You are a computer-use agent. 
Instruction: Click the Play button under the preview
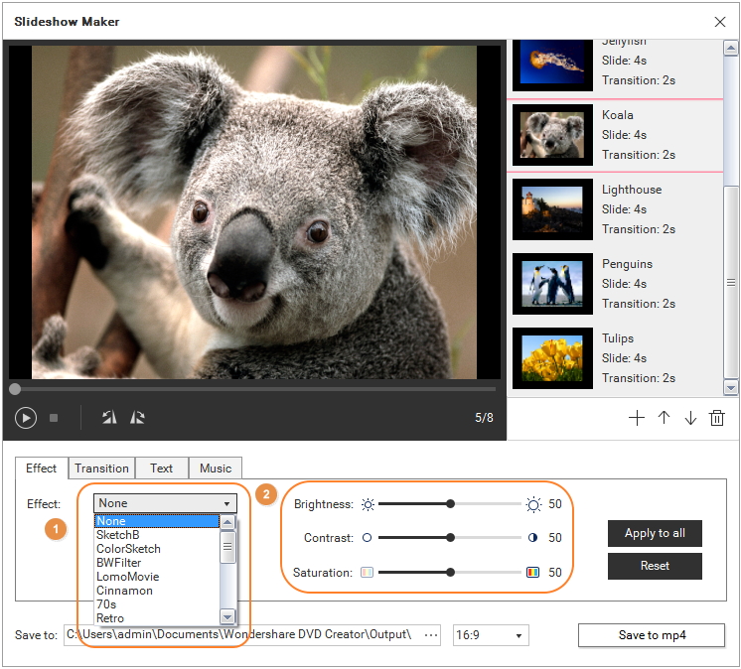pyautogui.click(x=26, y=418)
